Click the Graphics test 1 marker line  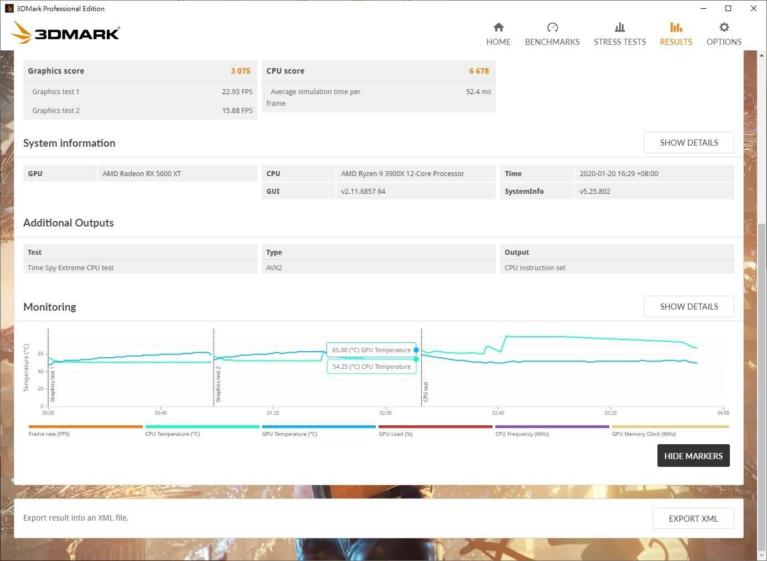click(48, 367)
